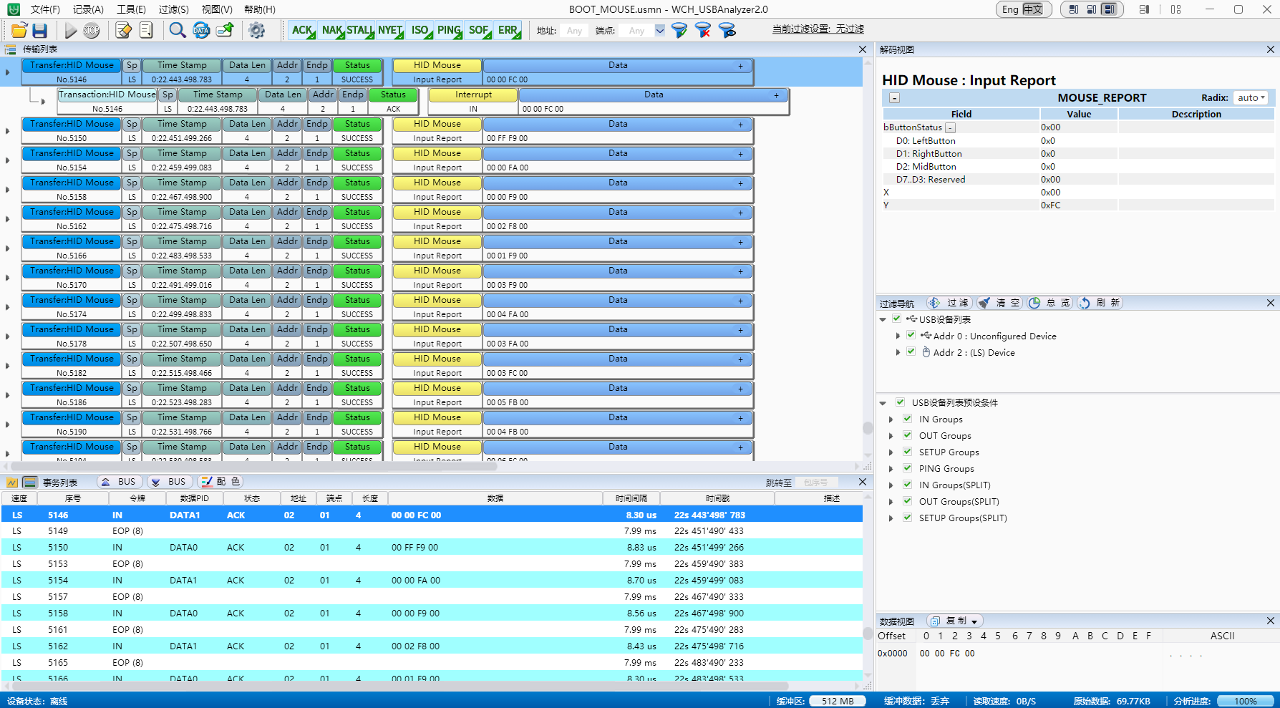Toggle the SOF packet filter

click(x=478, y=30)
